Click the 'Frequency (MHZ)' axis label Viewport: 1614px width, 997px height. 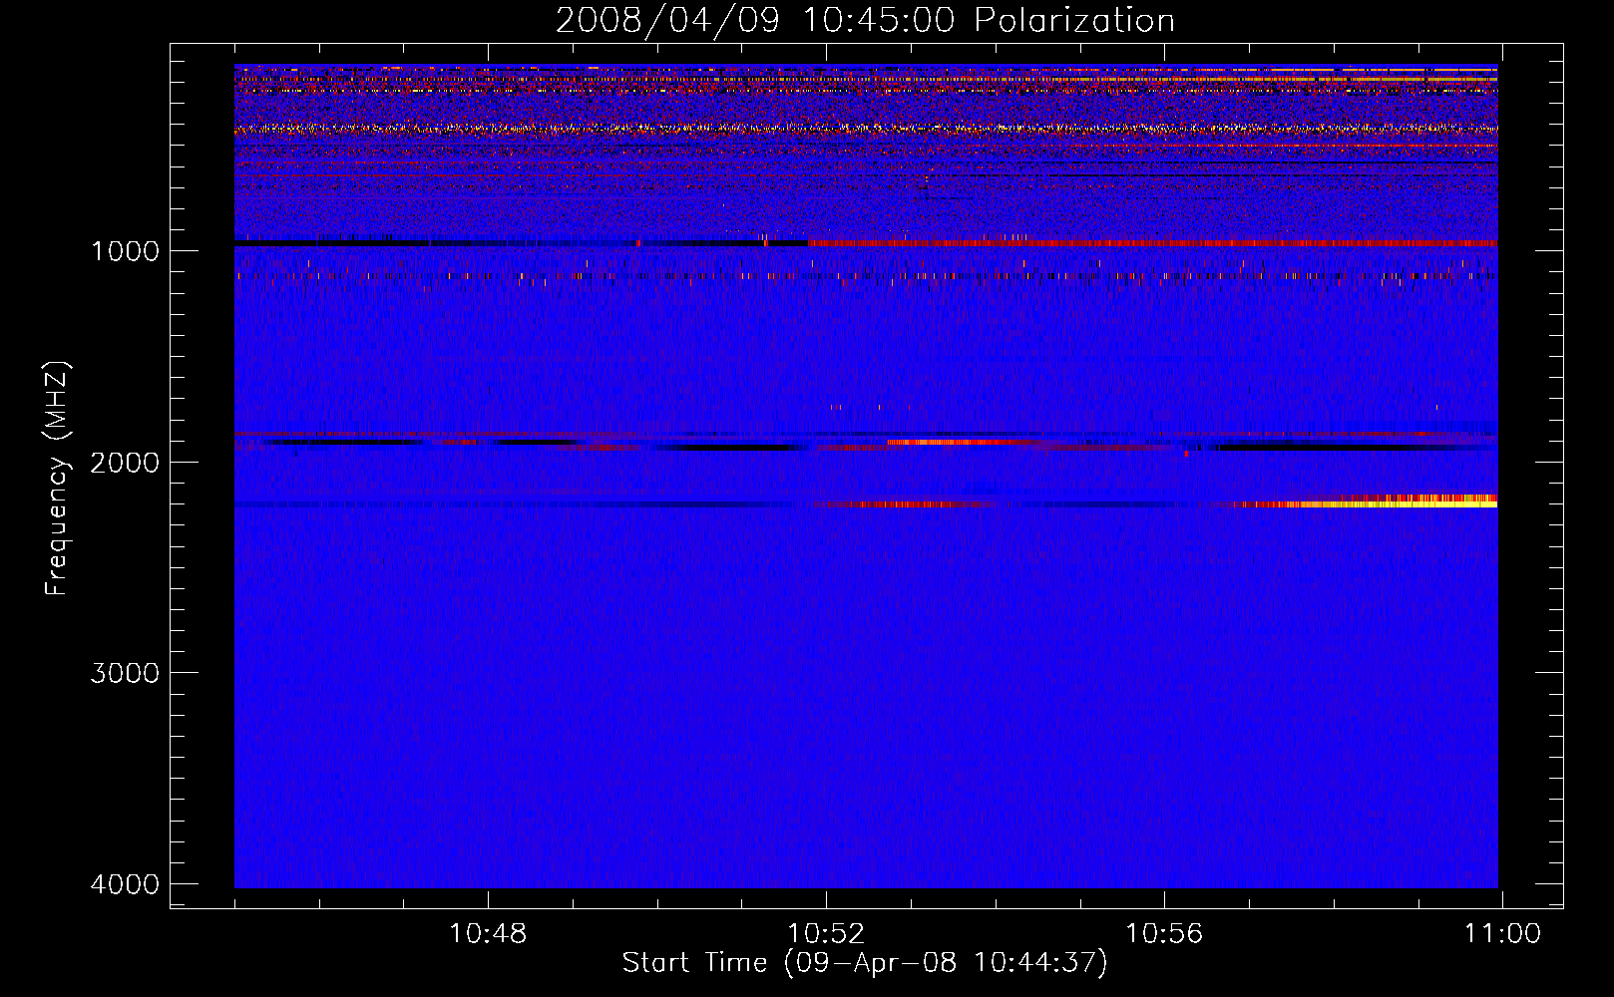coord(57,479)
